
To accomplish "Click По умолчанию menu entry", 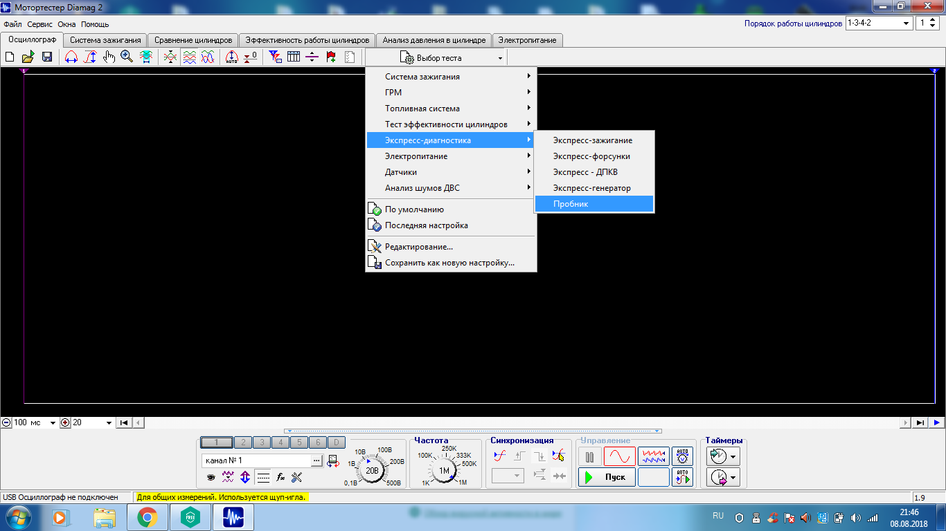I will [451, 209].
